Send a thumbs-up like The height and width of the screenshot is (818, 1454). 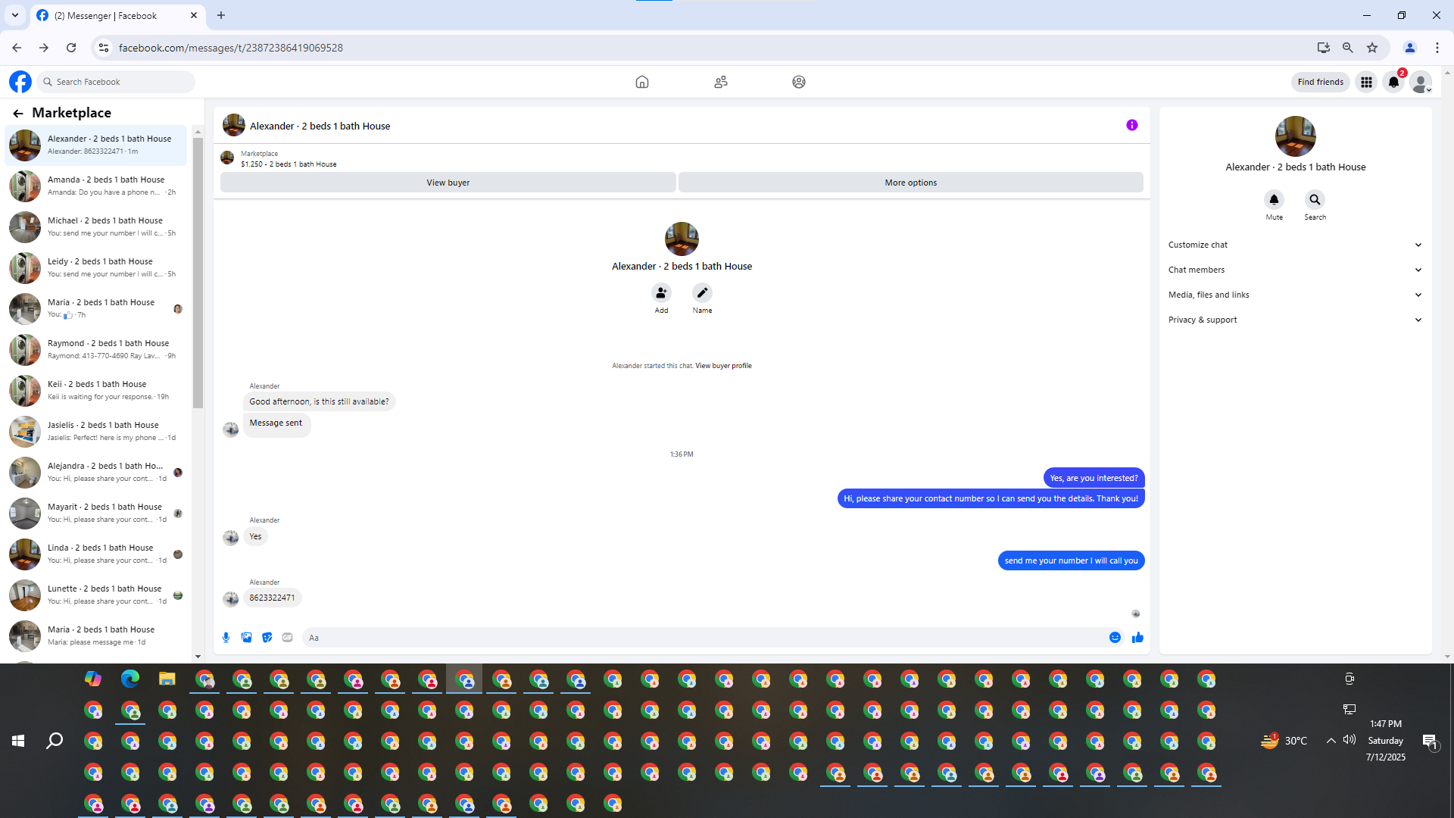[1137, 638]
